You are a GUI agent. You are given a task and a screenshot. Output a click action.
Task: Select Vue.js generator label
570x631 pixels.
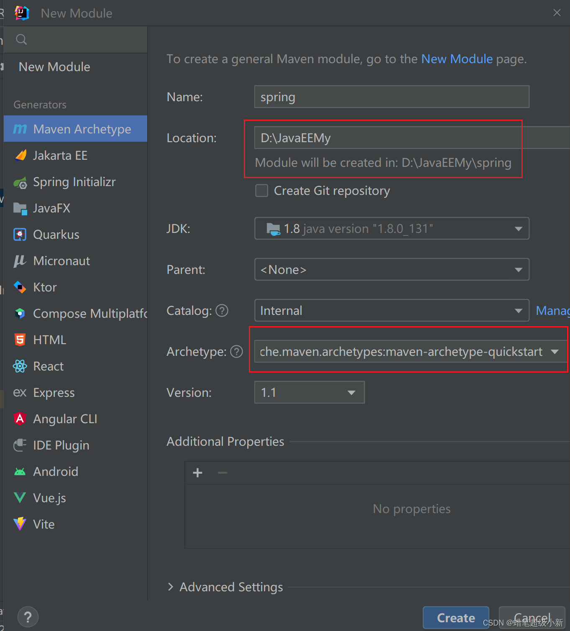[x=49, y=498]
